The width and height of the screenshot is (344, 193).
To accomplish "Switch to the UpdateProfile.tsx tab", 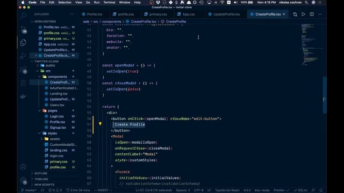I will click(226, 14).
